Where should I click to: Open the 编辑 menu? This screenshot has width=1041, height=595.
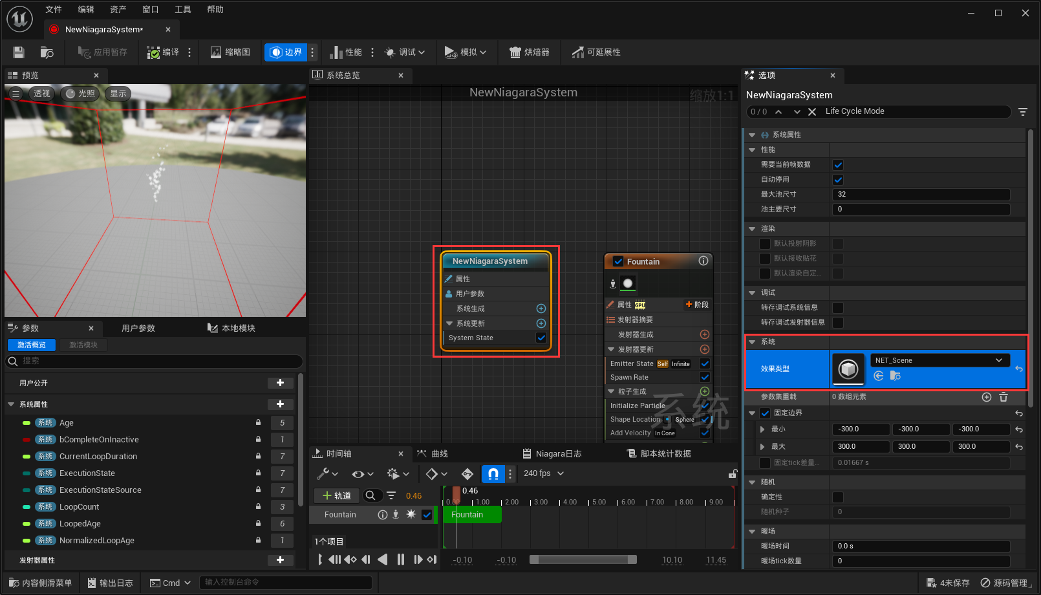[86, 10]
